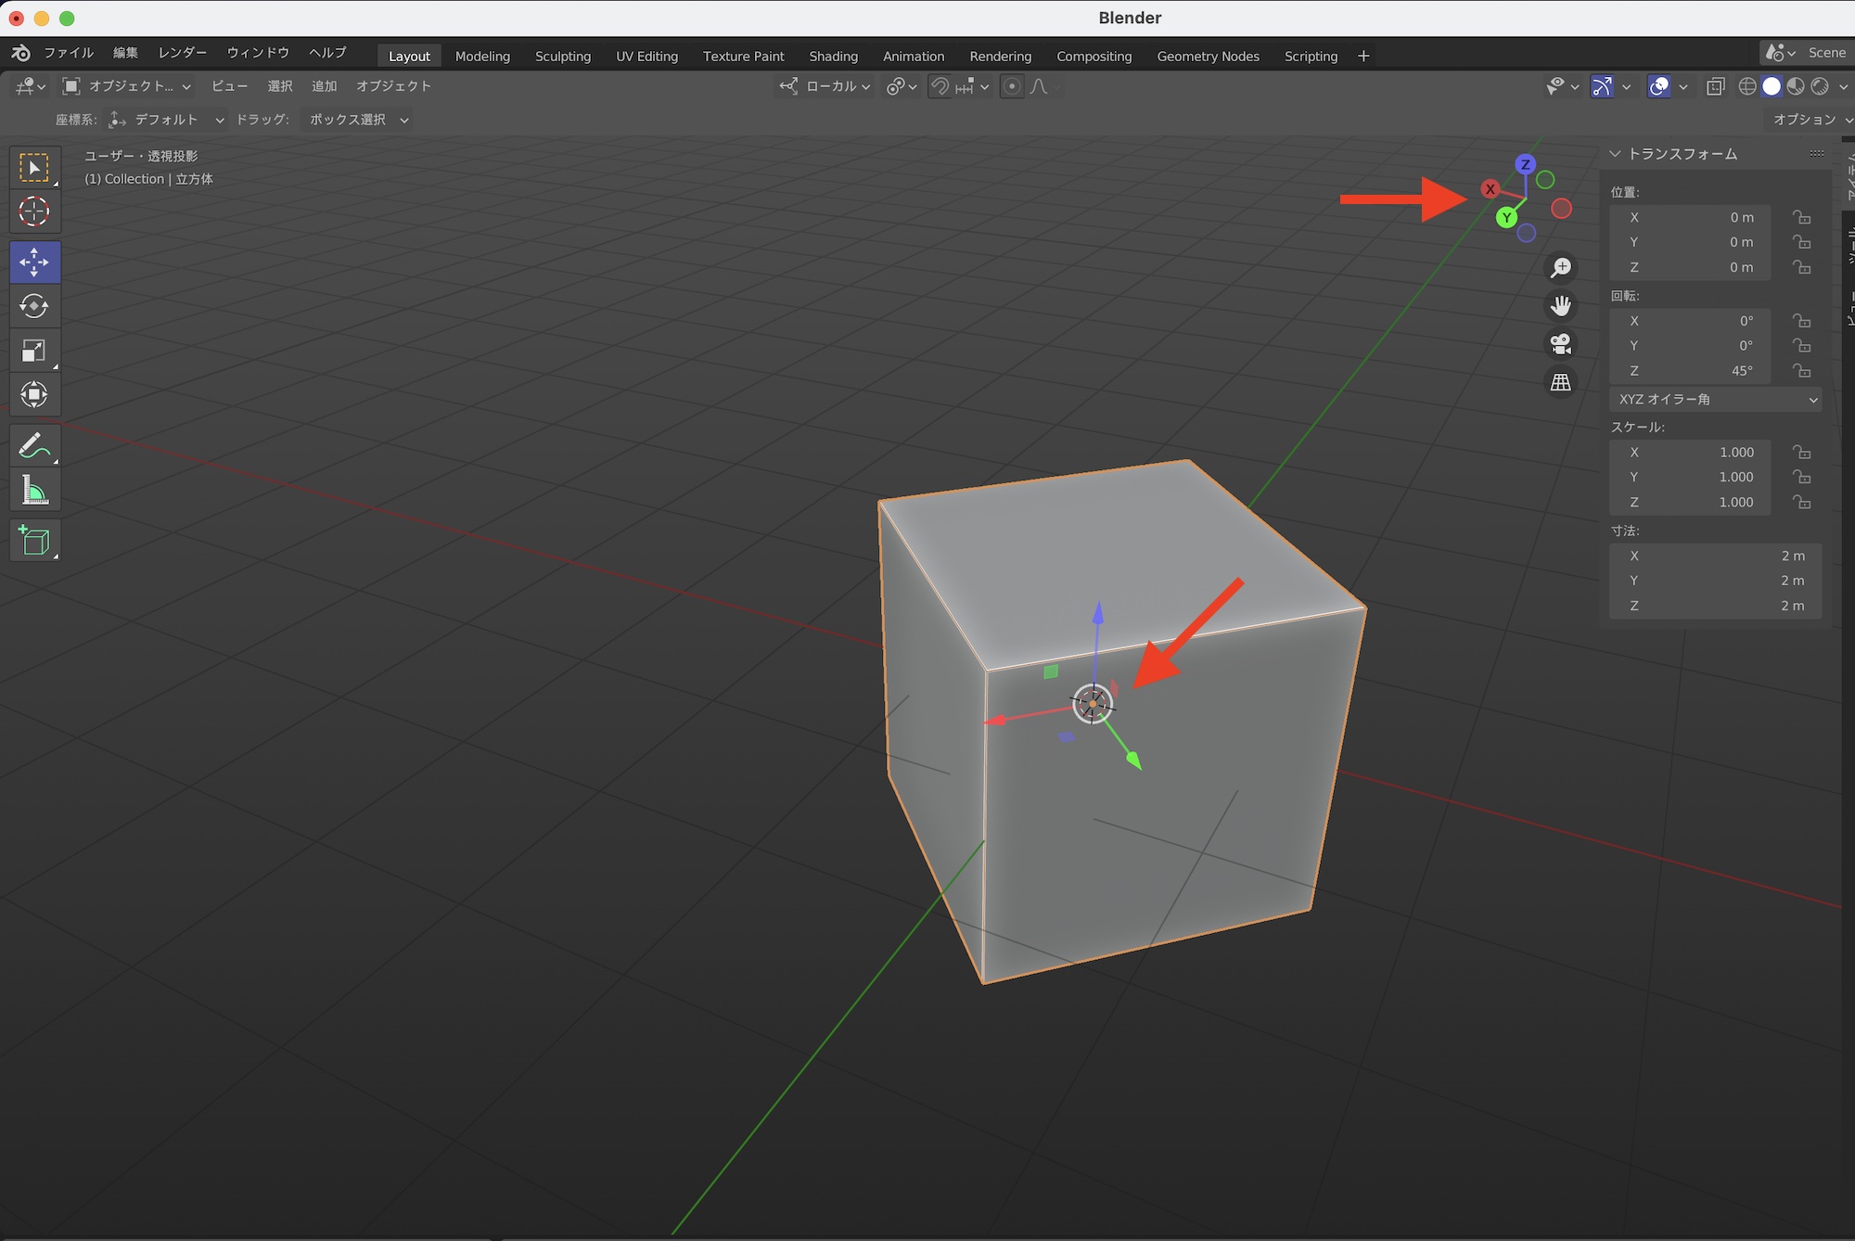The image size is (1855, 1241).
Task: Toggle snapping magnet icon
Action: pos(940,86)
